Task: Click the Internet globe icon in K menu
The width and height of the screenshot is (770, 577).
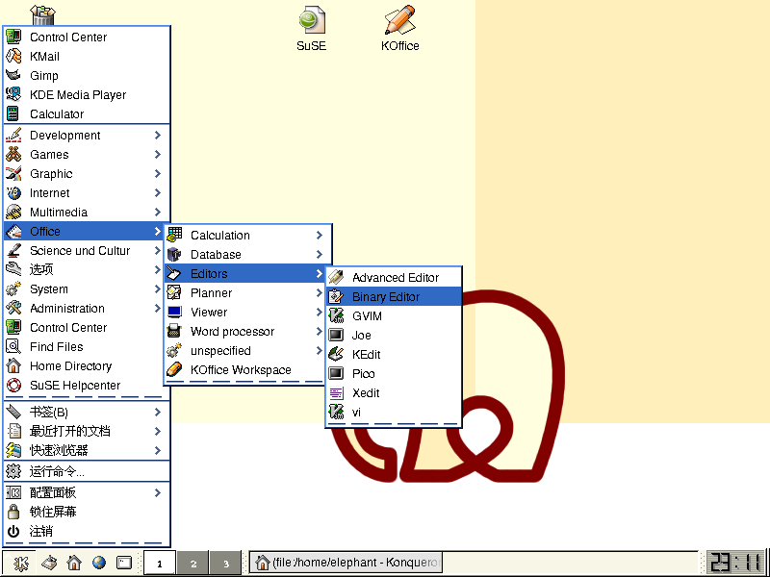Action: click(x=13, y=193)
